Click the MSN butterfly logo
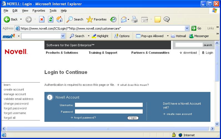Viewport: 221px width, 139px height. tap(9, 36)
